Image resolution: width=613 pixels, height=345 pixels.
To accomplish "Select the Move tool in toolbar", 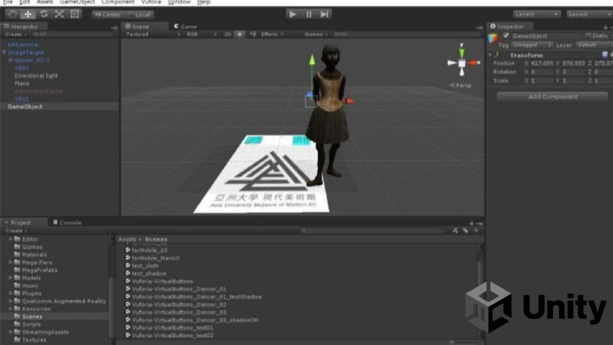I will [x=28, y=14].
